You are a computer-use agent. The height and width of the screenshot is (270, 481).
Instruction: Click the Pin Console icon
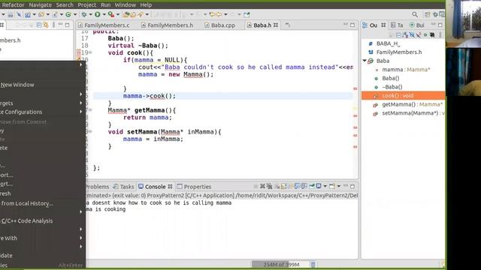[312, 186]
